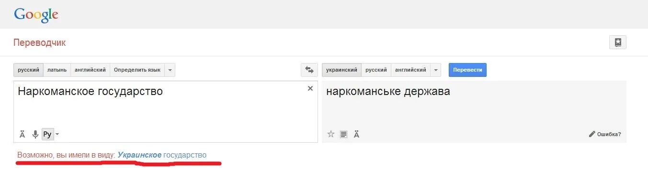This screenshot has height=180, width=648.
Task: Click translated text наркоманське держава
Action: 388,91
